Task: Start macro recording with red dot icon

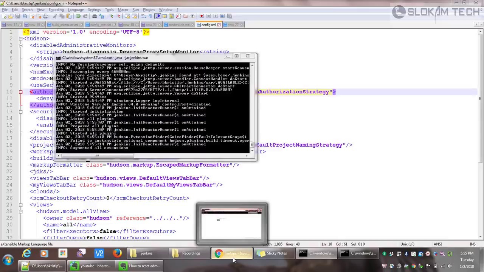Action: pyautogui.click(x=202, y=16)
